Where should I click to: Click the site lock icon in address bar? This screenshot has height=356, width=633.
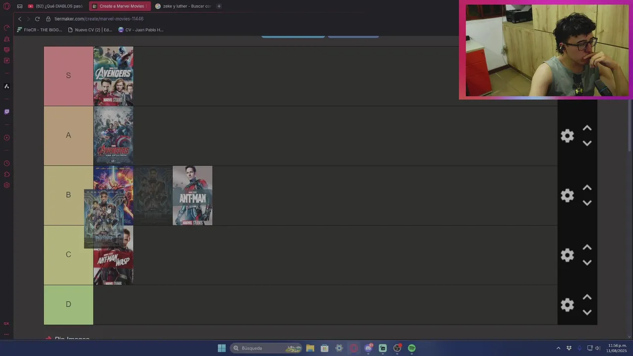tap(48, 19)
